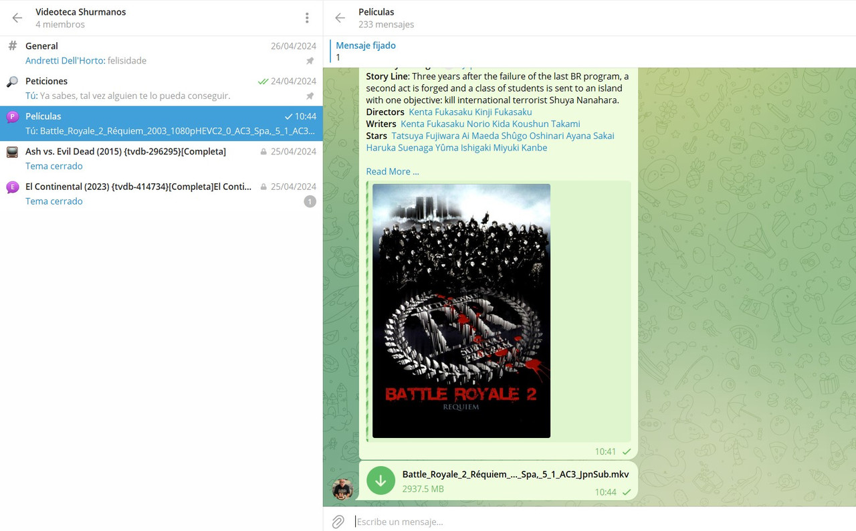
Task: Download the Battle Royale 2 mkv file
Action: tap(381, 481)
